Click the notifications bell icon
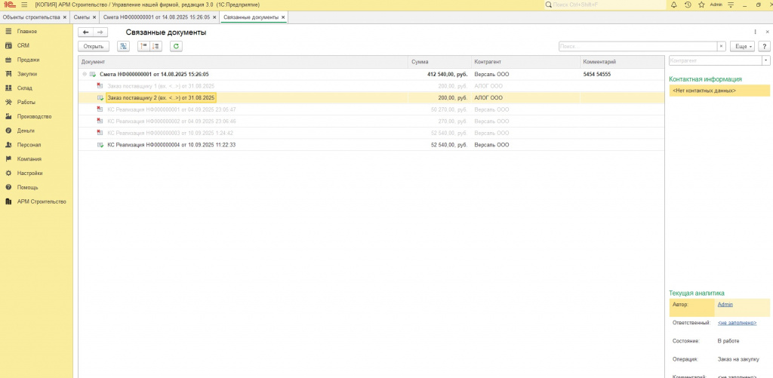 tap(674, 5)
